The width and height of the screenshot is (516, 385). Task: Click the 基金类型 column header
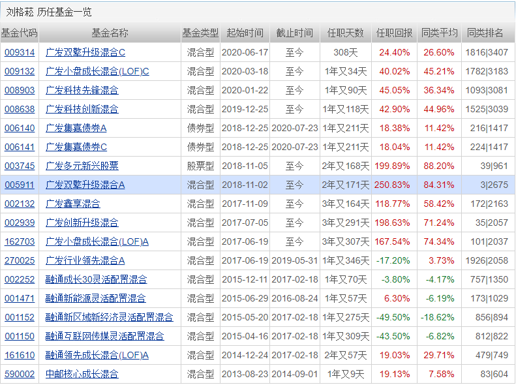(200, 33)
